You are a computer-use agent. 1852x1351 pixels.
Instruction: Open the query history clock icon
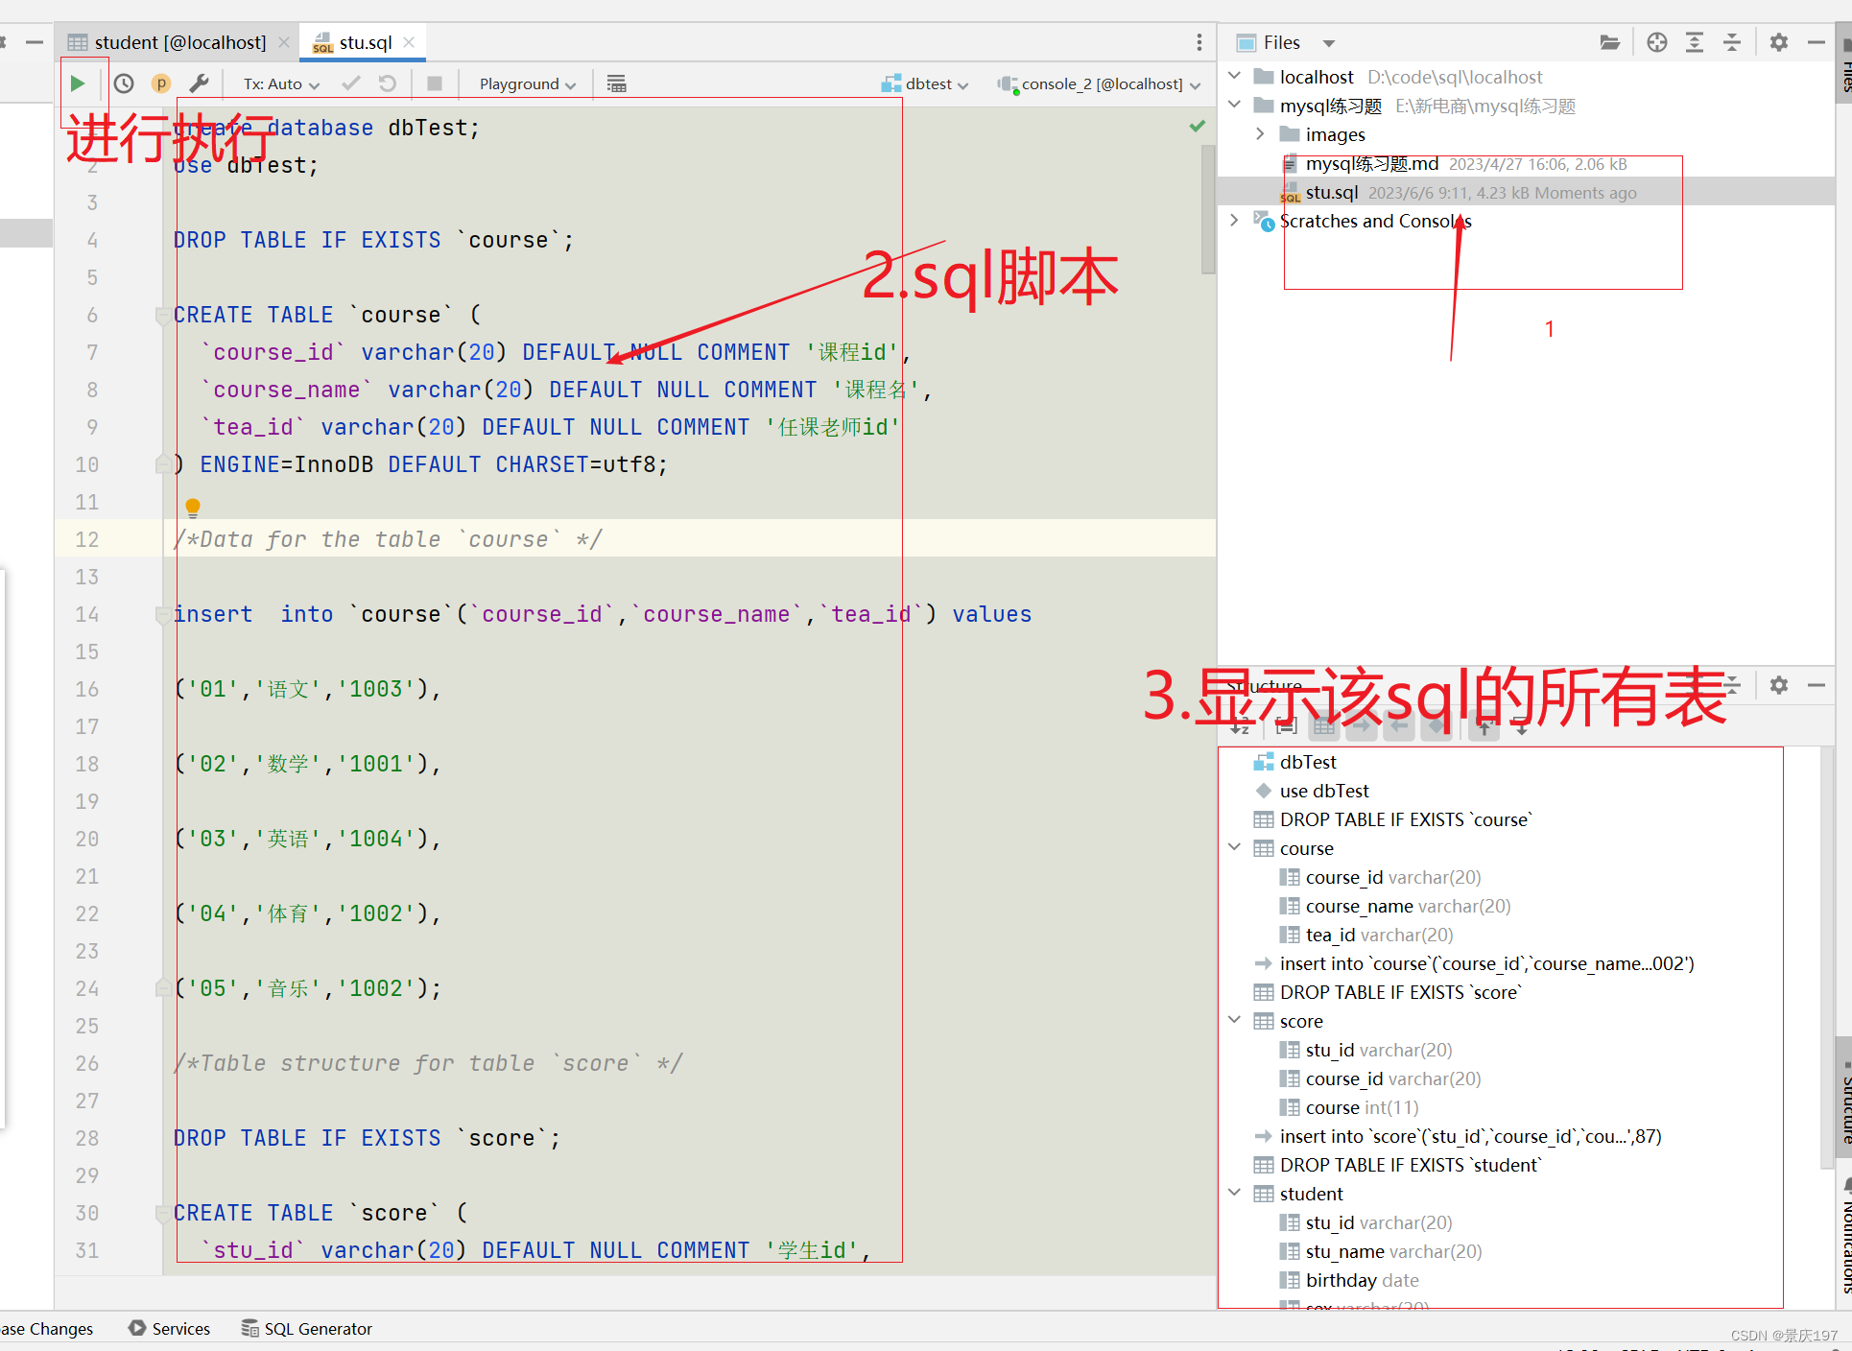click(124, 83)
